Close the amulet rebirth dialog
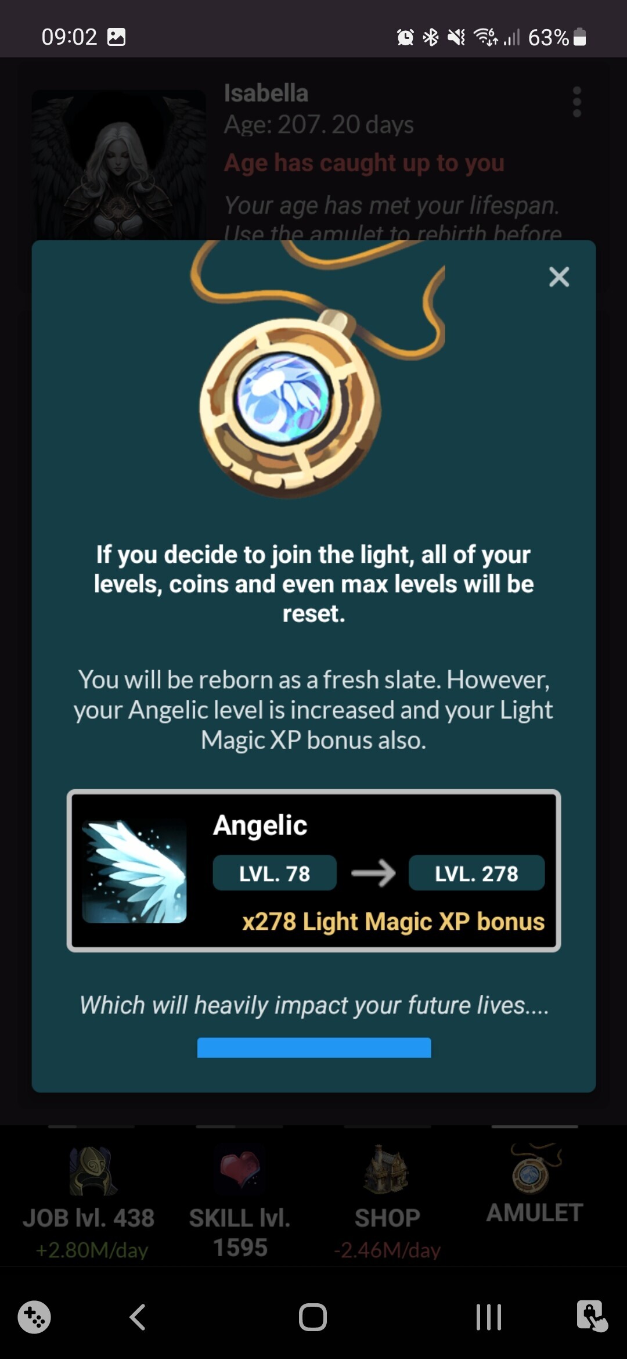 pos(559,277)
